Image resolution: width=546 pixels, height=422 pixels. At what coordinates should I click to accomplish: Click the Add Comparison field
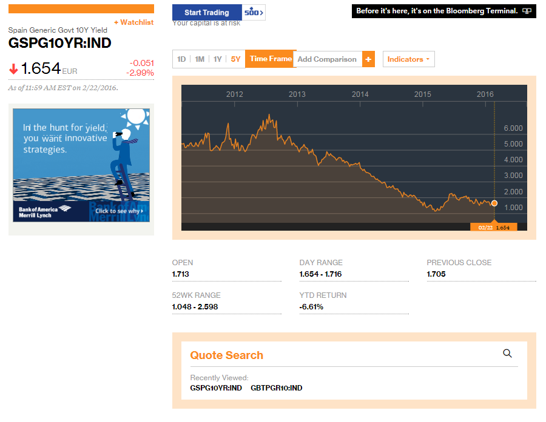click(328, 59)
